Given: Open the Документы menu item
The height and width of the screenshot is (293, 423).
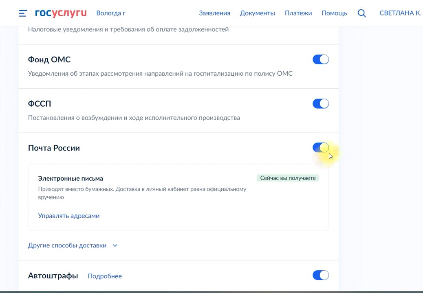Looking at the screenshot, I should click(257, 13).
